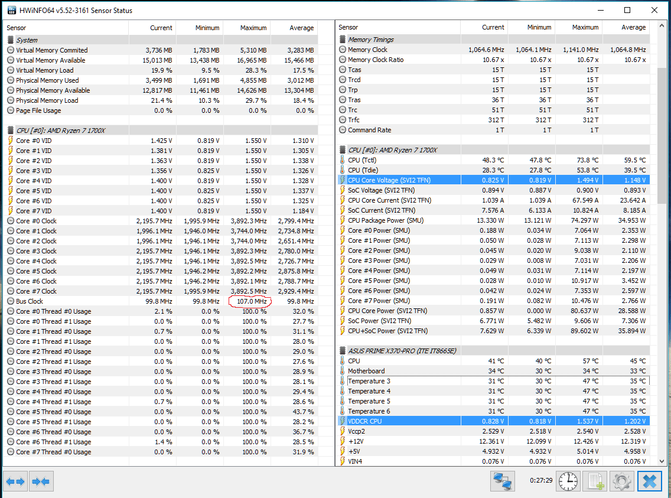The height and width of the screenshot is (498, 671).
Task: Click the thermometer icon beside Motherboard
Action: click(343, 371)
